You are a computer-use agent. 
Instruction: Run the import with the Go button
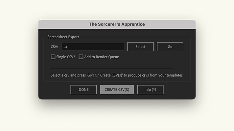[x=170, y=47]
